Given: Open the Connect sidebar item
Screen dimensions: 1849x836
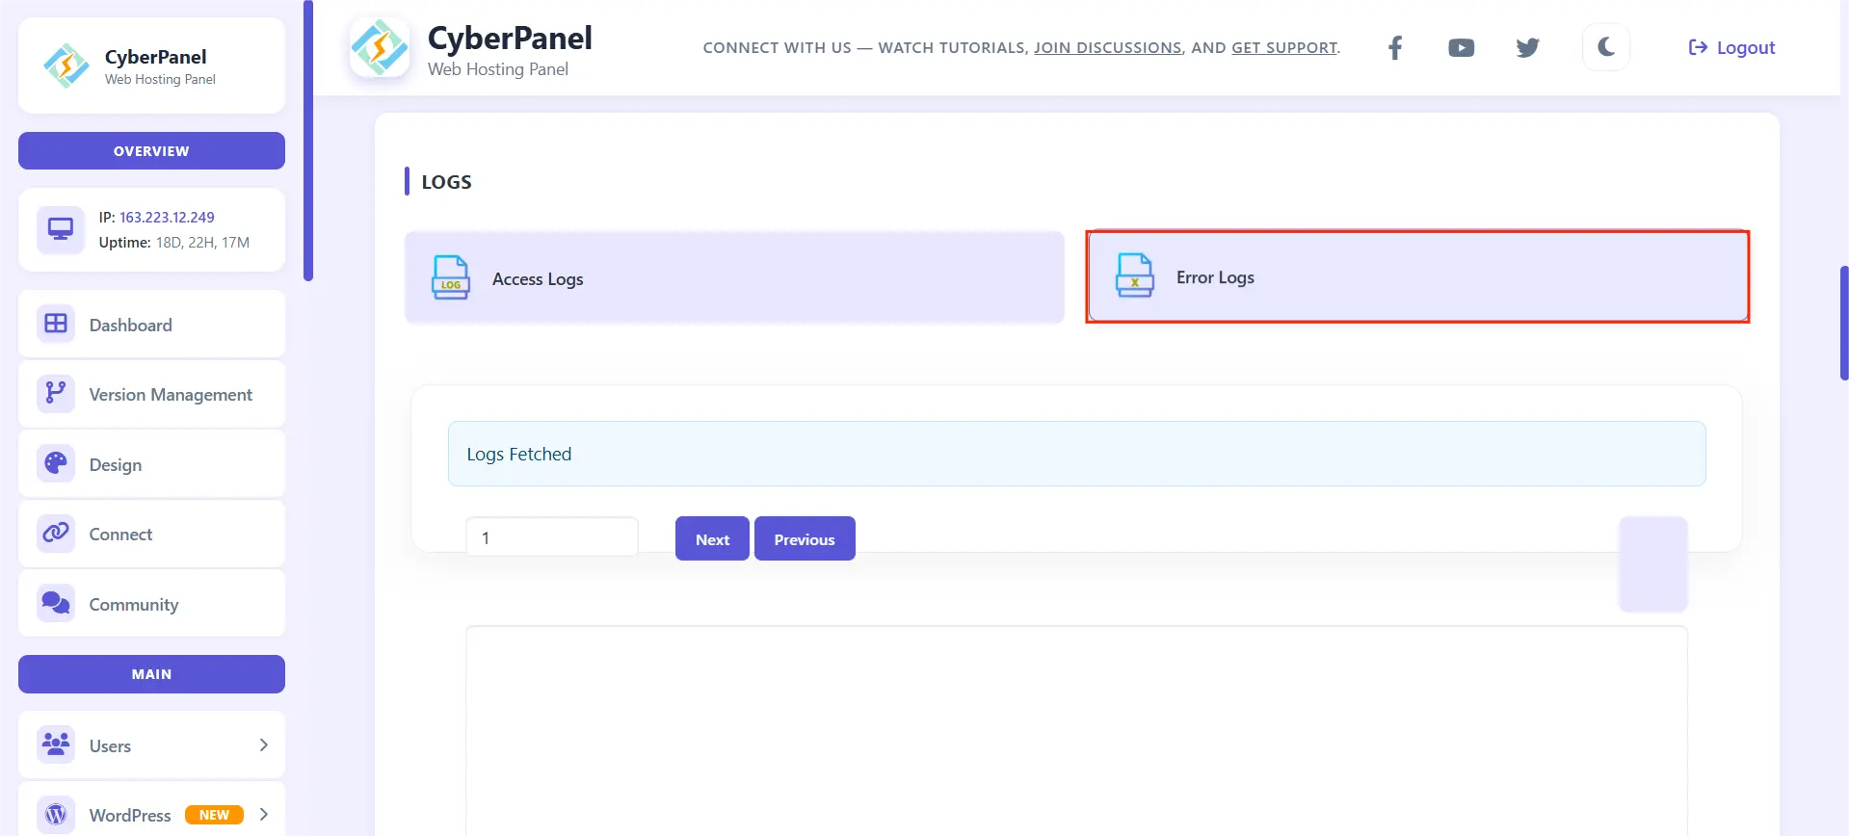Looking at the screenshot, I should click(x=151, y=534).
